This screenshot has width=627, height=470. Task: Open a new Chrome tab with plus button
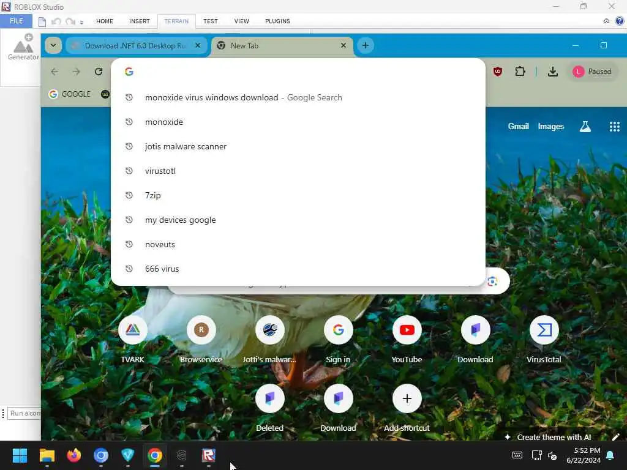(x=366, y=45)
